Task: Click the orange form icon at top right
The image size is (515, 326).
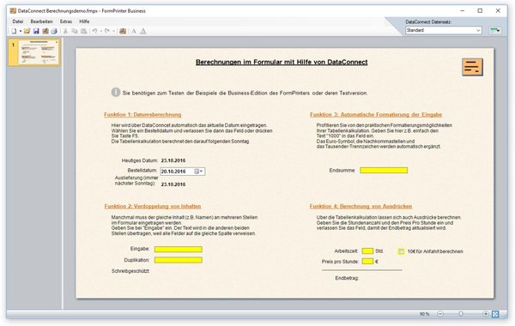Action: [472, 67]
